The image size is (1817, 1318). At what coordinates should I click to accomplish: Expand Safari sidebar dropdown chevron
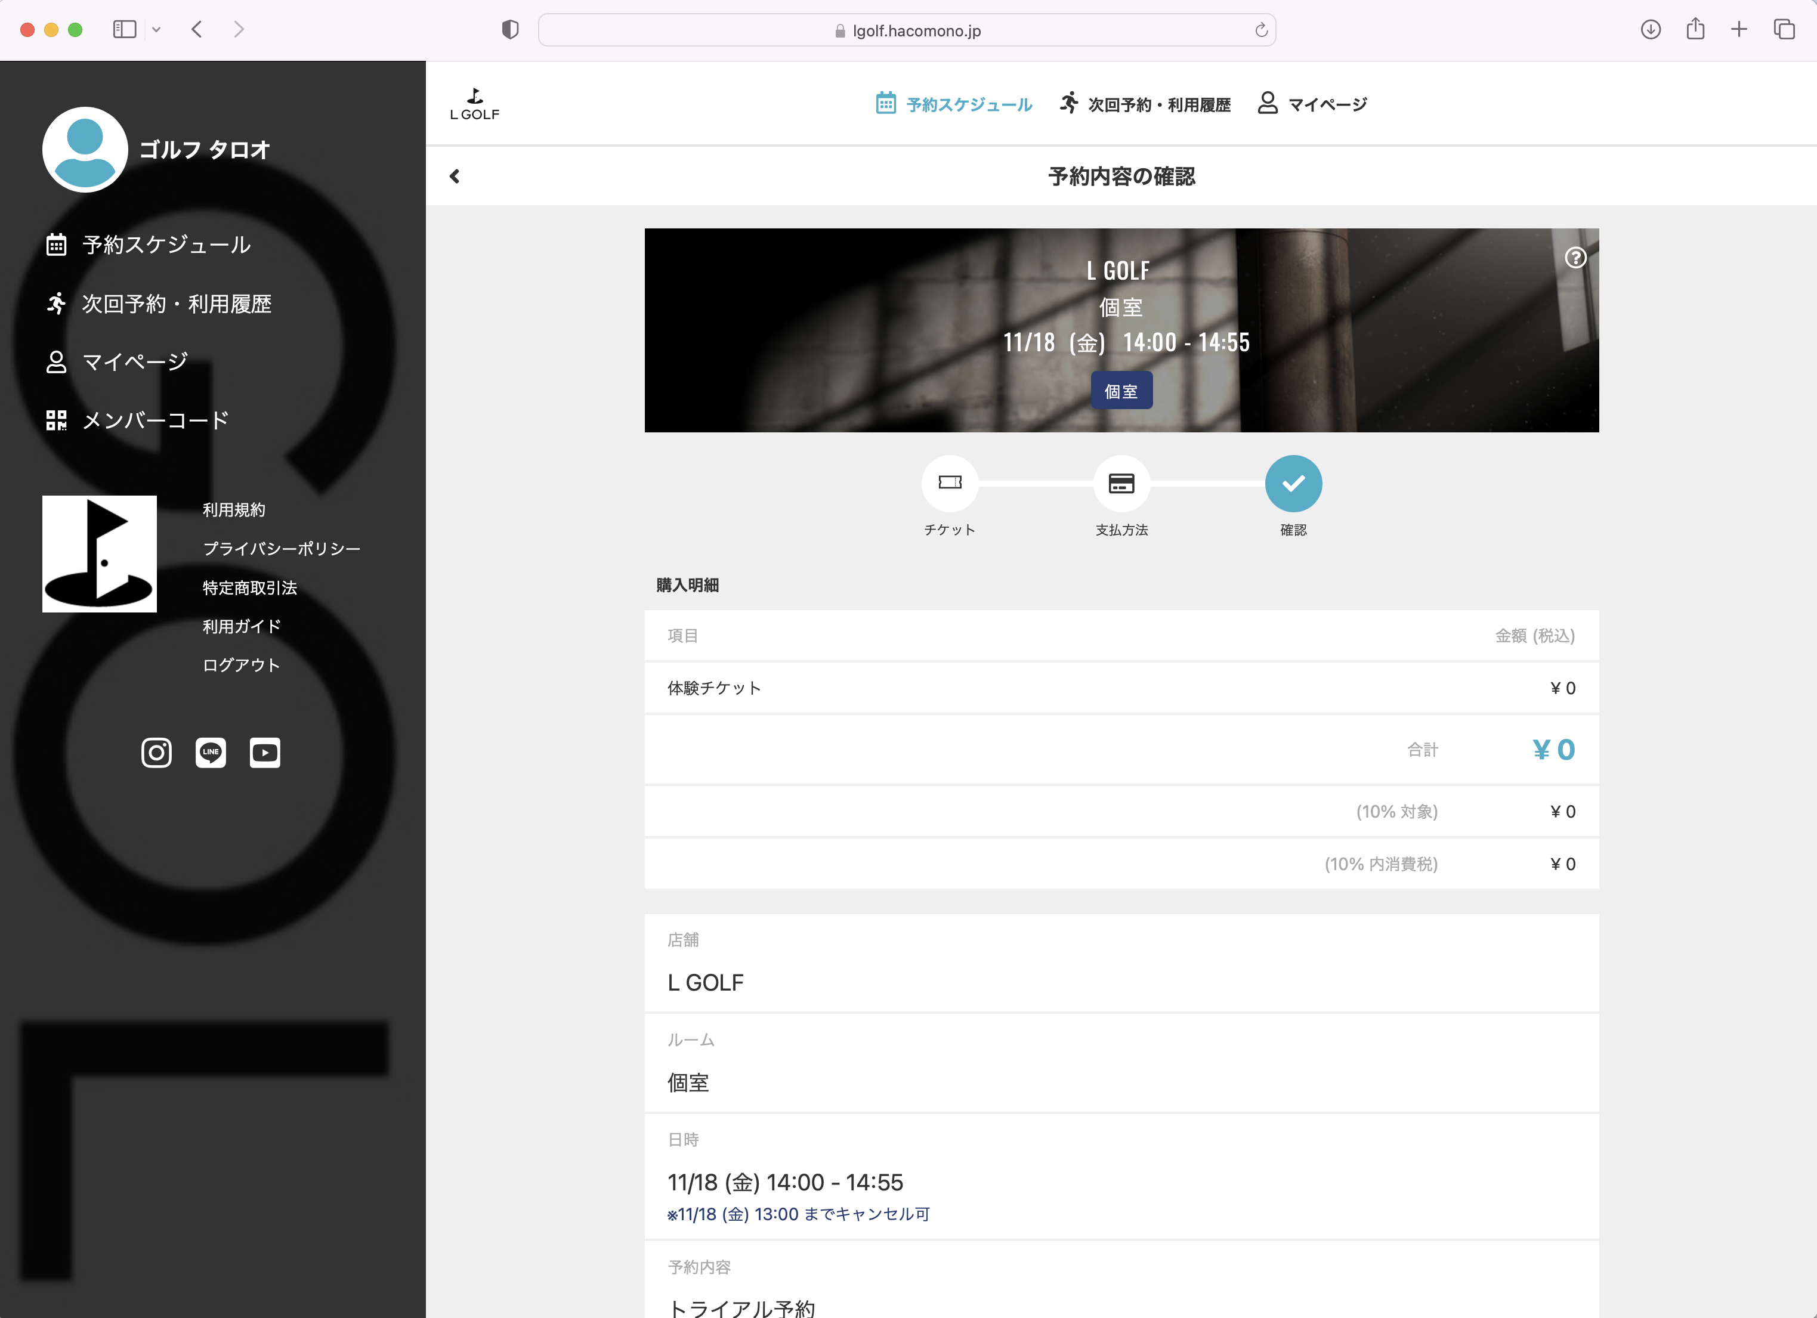tap(156, 30)
